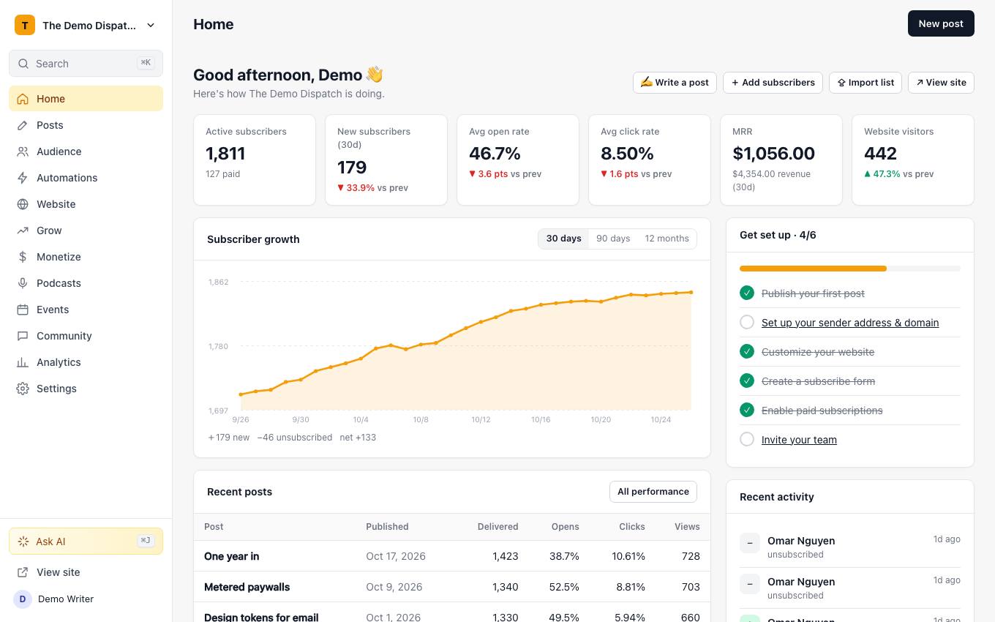Click the Posts pencil icon
The image size is (995, 622).
[23, 125]
